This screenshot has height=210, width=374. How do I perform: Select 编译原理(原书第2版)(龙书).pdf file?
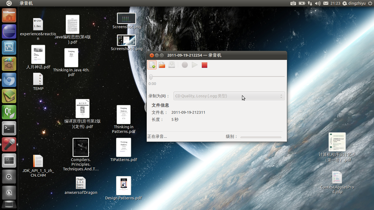tap(82, 114)
